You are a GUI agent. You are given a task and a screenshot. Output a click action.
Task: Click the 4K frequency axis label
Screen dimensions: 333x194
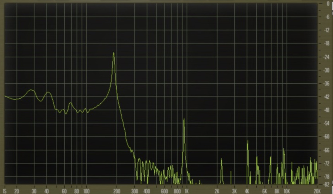click(x=247, y=191)
